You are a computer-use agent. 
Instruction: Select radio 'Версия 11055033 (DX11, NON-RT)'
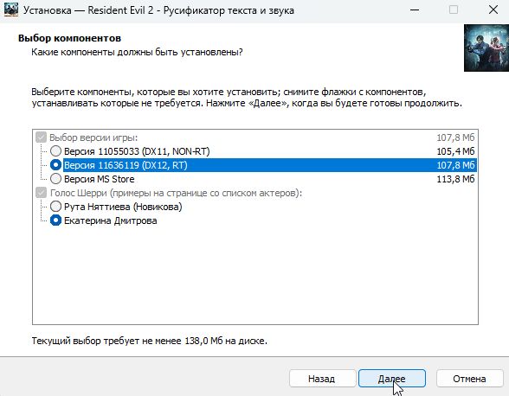pos(55,151)
